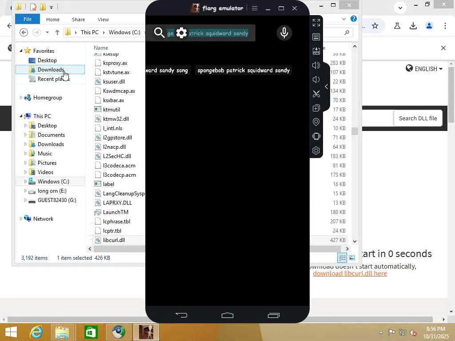Click the Explorer vertical scrollbar thumb
455x341 pixels.
click(355, 131)
